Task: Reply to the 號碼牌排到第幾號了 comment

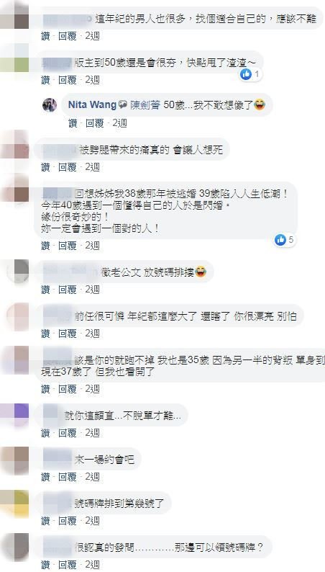Action: pos(68,521)
